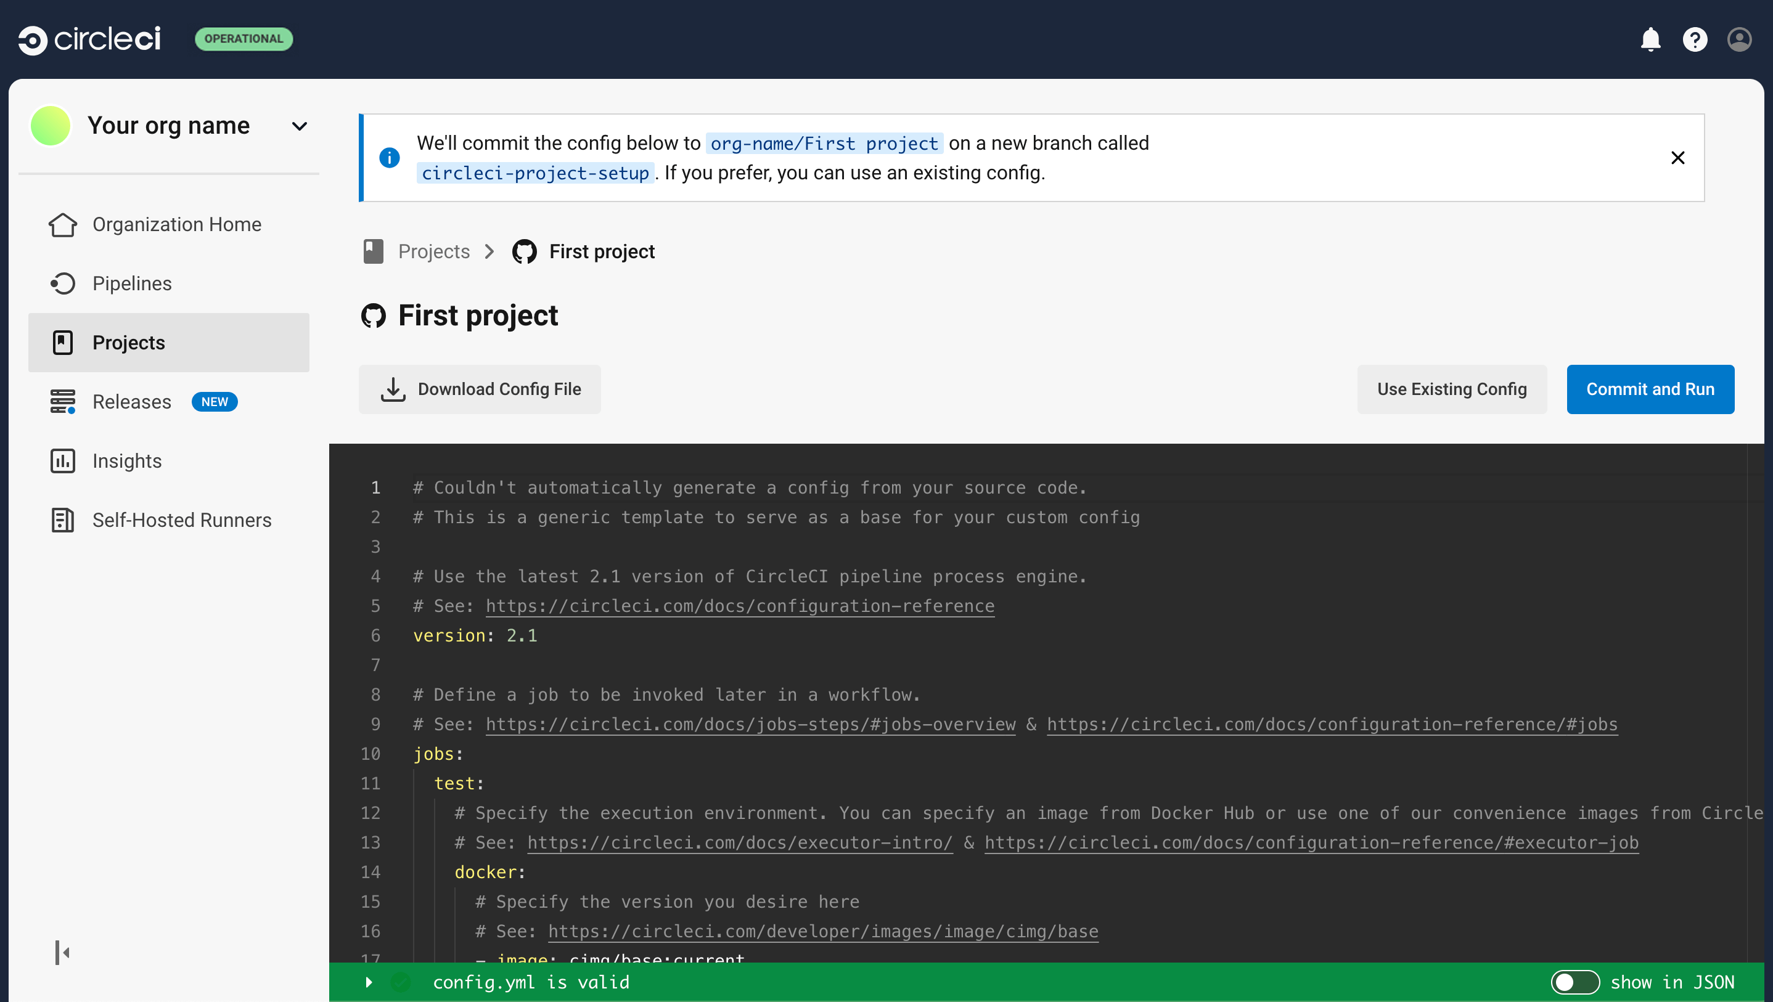Click line number 1 in the editor gutter
The width and height of the screenshot is (1773, 1002).
[375, 488]
